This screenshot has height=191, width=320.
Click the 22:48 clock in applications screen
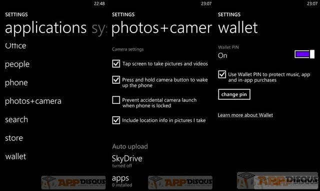click(99, 4)
